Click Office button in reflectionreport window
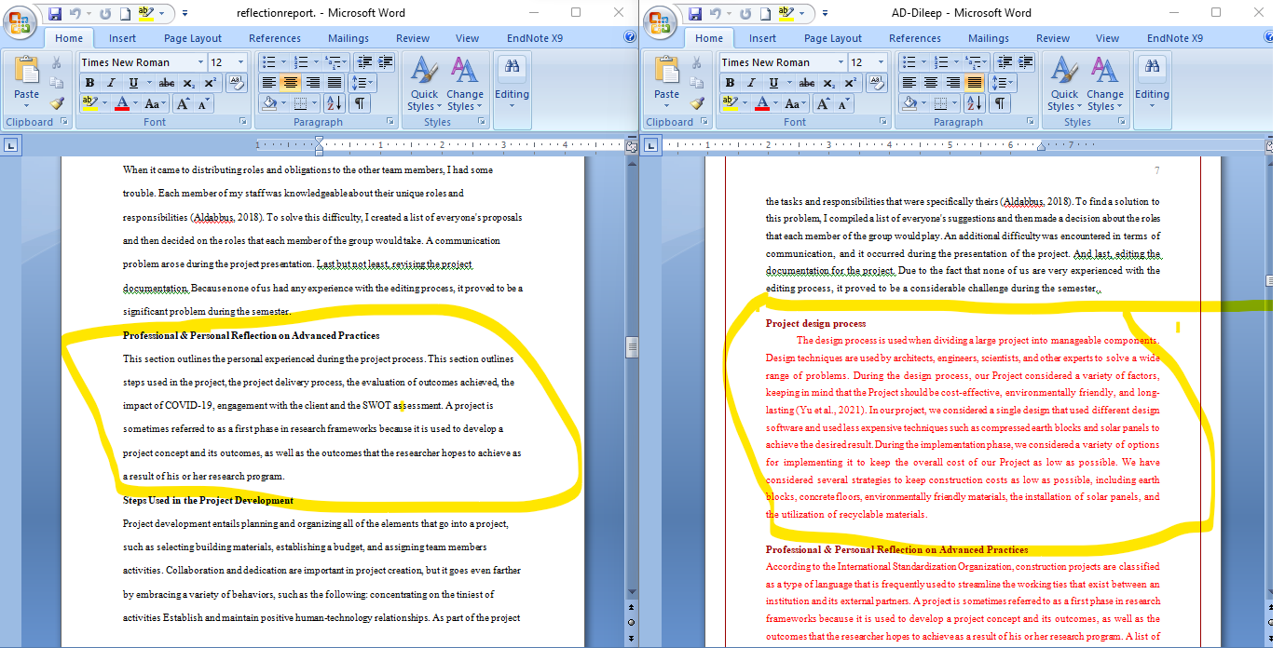The width and height of the screenshot is (1285, 648). tap(19, 20)
